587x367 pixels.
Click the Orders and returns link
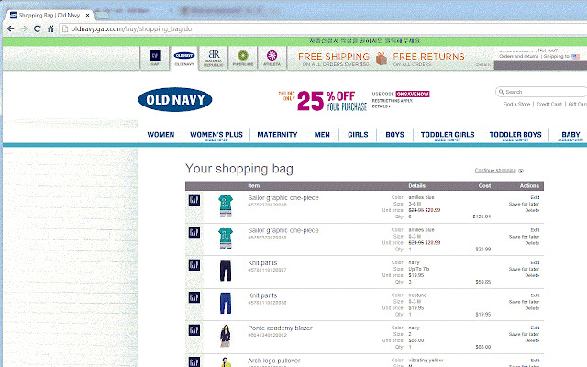pos(518,56)
